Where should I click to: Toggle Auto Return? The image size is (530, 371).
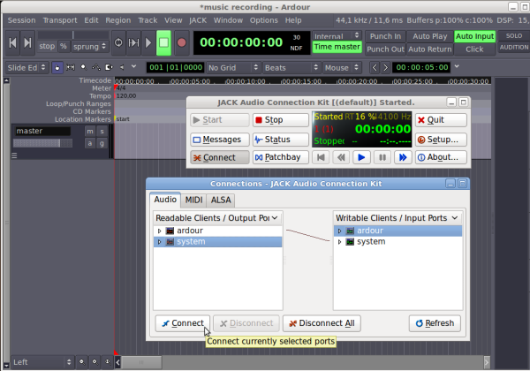pyautogui.click(x=429, y=49)
